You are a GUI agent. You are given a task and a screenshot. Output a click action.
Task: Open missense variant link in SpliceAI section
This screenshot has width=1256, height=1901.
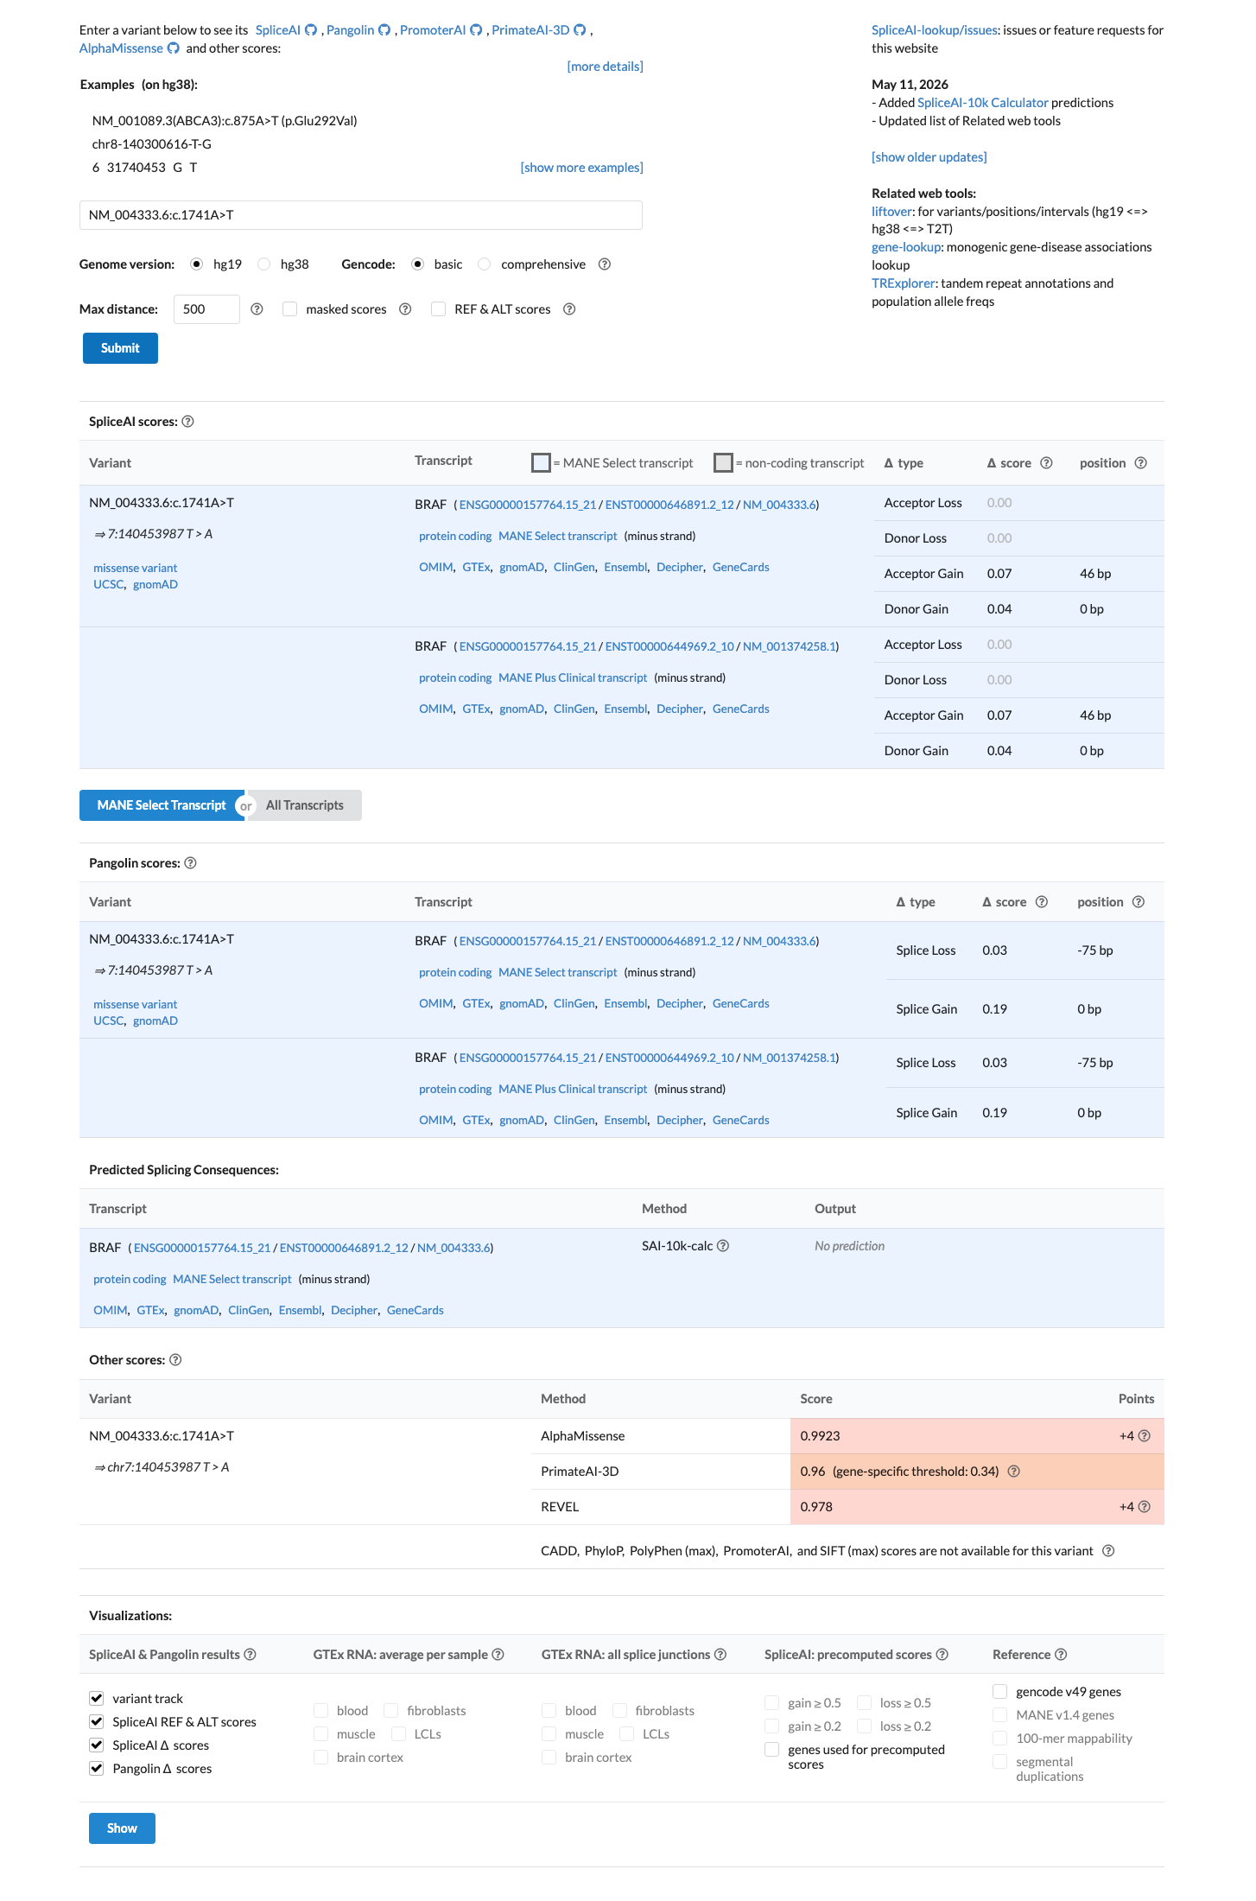tap(135, 569)
